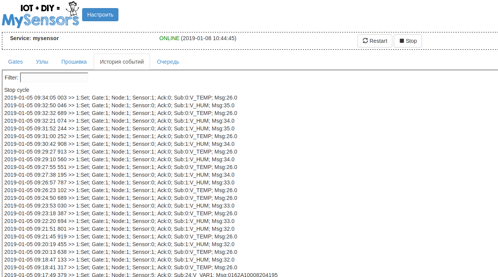Click the ONLINE status label
Screen dimensions: 498x277
(169, 38)
